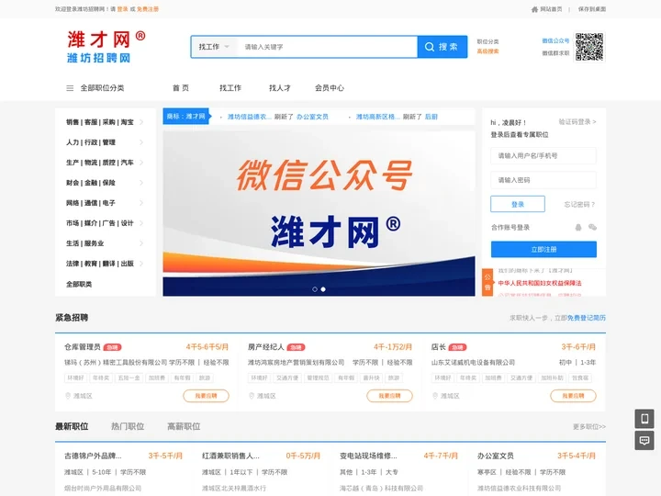This screenshot has width=661, height=496.
Task: Open 会员中心 in the navigation bar
Action: click(330, 88)
